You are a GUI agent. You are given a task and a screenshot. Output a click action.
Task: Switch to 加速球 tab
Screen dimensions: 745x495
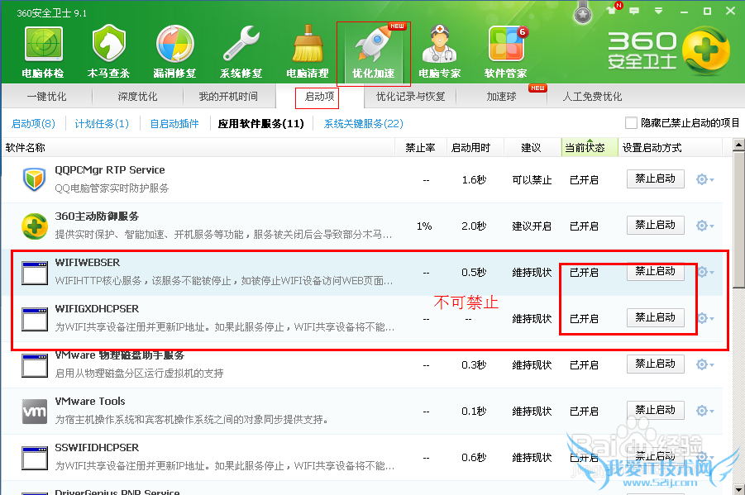(x=501, y=97)
